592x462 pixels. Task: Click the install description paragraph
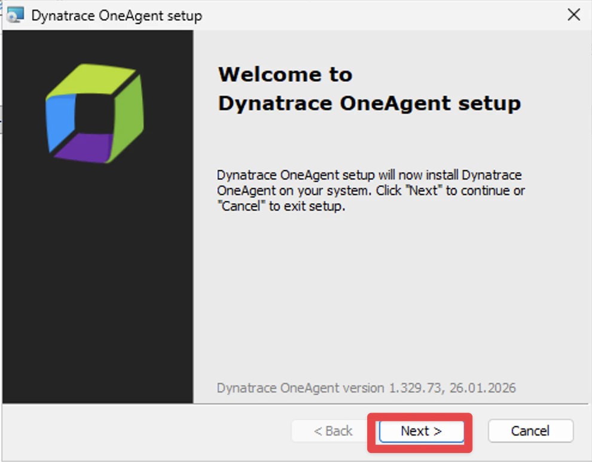click(x=371, y=191)
